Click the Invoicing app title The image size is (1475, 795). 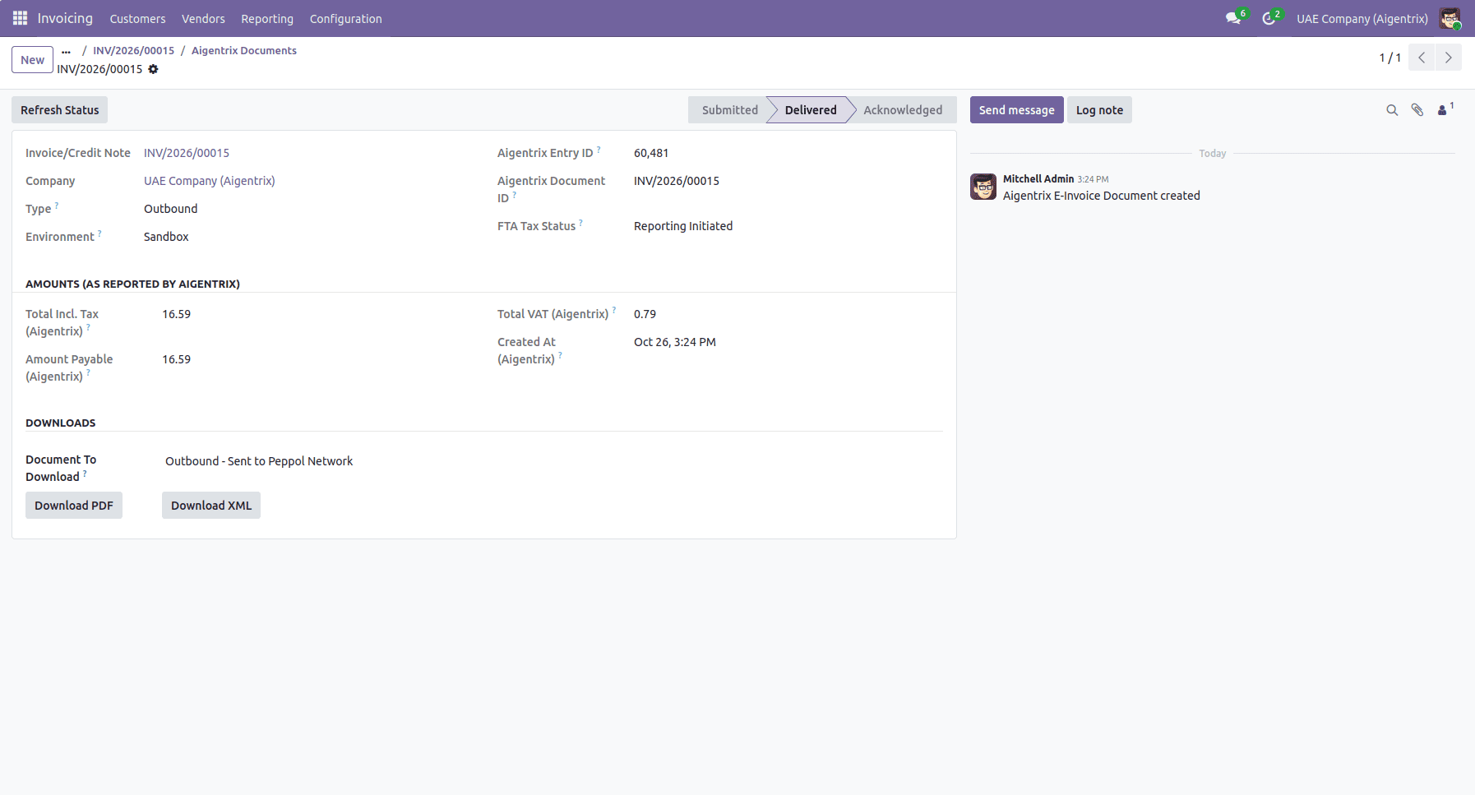click(x=65, y=18)
